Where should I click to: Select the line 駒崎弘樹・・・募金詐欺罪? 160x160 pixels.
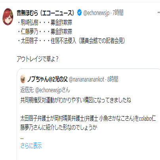coord(45,23)
